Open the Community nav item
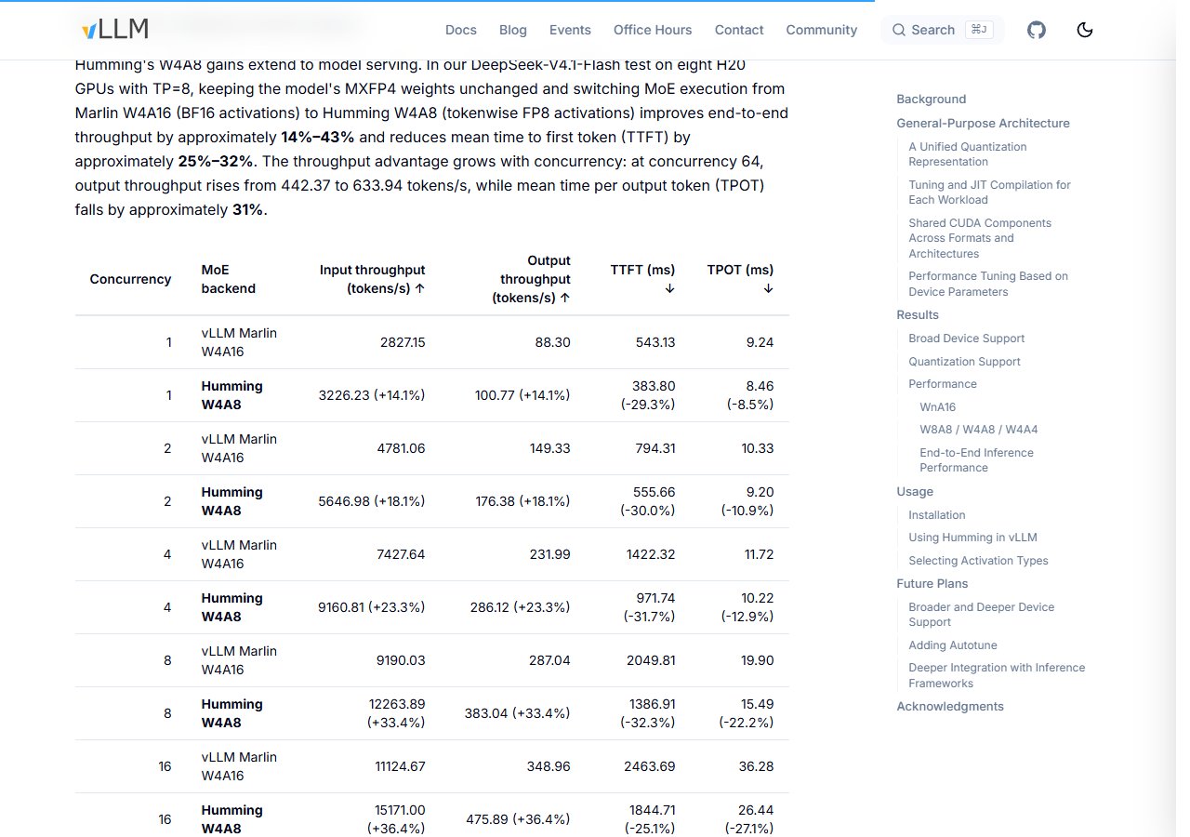Image resolution: width=1190 pixels, height=837 pixels. coord(822,30)
